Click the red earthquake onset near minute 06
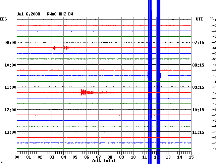 84,92
